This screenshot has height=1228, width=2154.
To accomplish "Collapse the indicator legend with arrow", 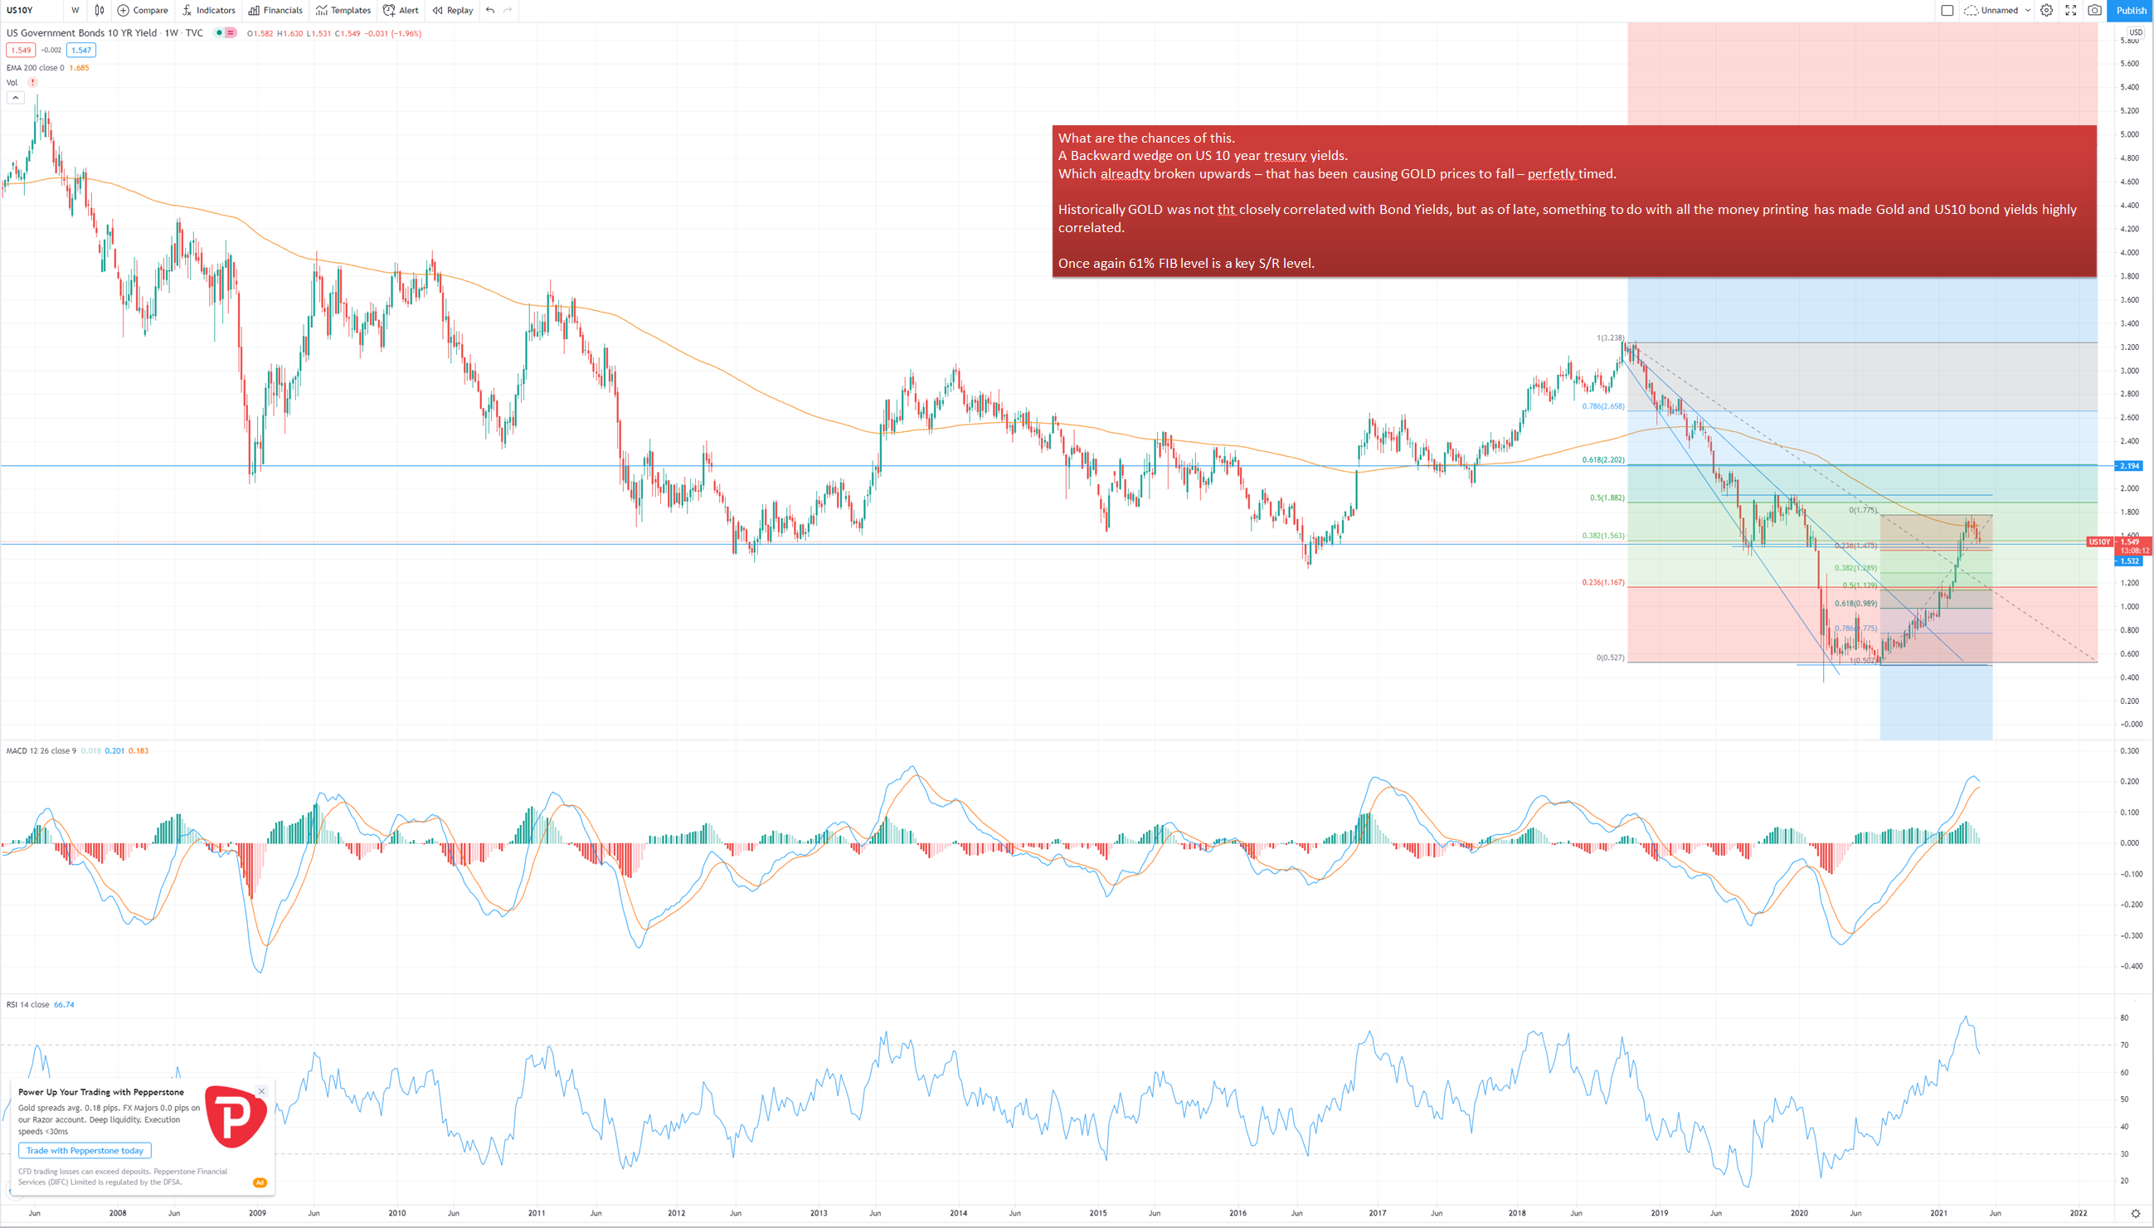I will [15, 98].
